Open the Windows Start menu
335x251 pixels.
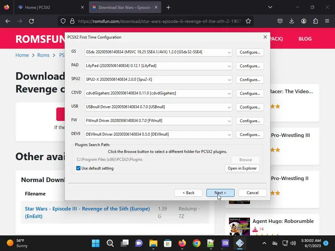(96, 243)
